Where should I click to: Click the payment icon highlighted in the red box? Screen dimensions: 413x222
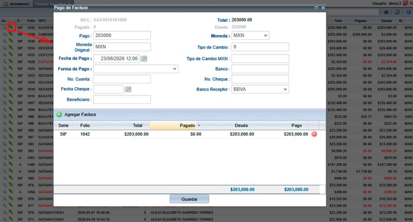point(11,27)
